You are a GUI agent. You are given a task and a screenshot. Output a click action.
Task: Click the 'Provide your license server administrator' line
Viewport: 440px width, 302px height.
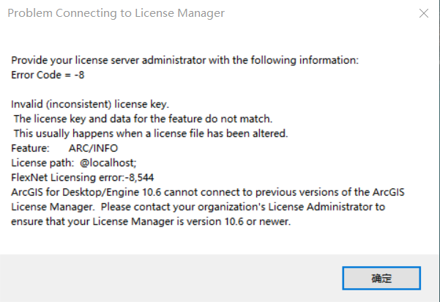(184, 60)
